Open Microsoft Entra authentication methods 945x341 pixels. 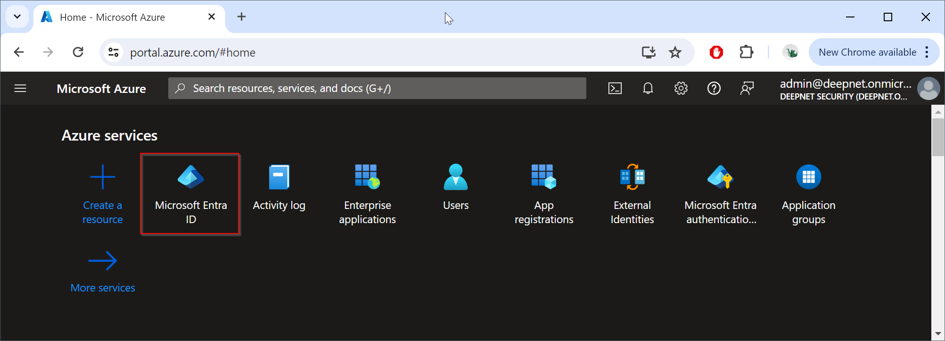720,193
